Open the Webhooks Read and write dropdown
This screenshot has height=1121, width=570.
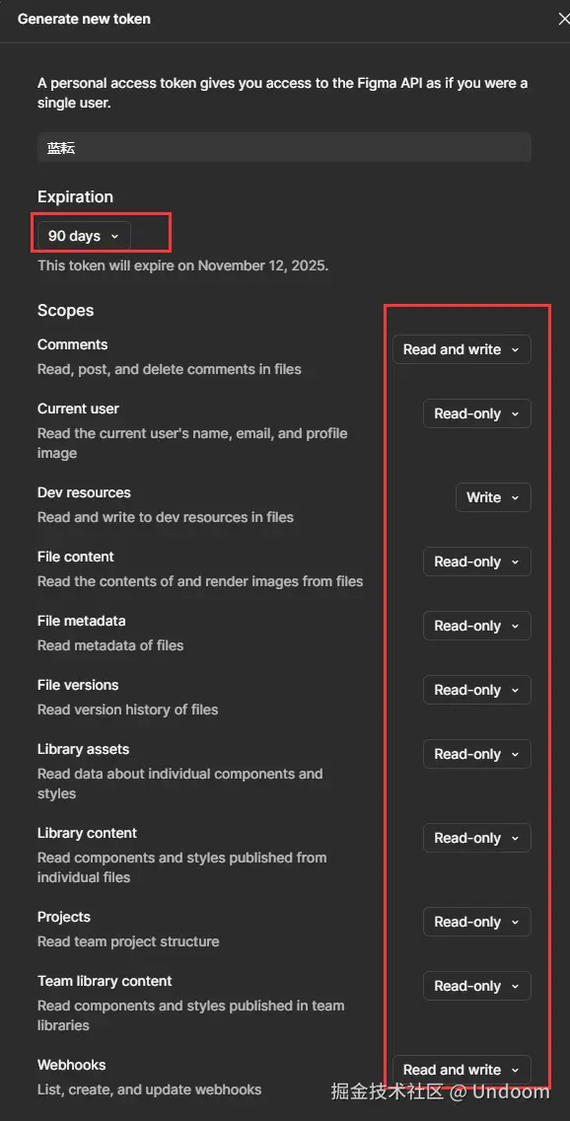[462, 1070]
